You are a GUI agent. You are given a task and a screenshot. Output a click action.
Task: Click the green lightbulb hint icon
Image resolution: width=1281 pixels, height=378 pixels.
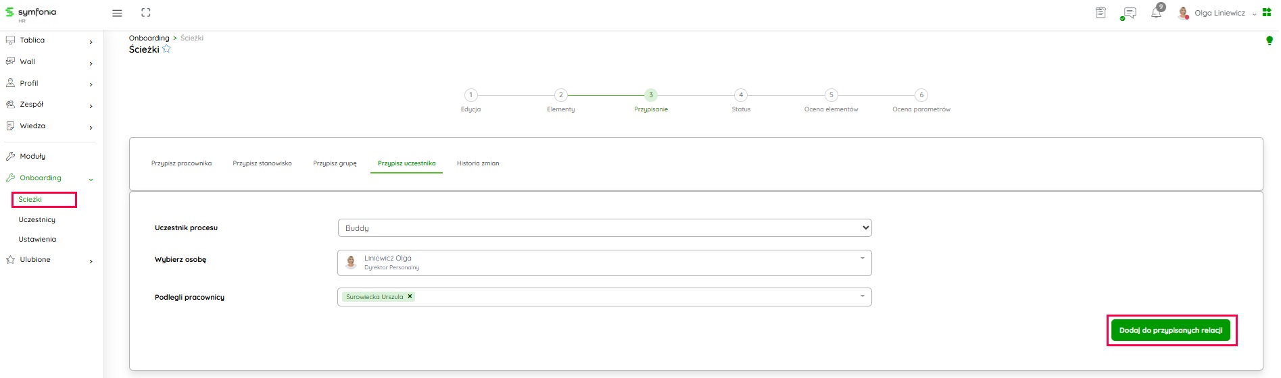click(1269, 40)
